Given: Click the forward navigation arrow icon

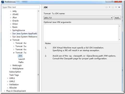Looking at the screenshot, I should point(113,7).
